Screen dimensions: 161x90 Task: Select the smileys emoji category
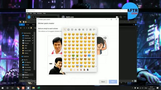(68, 29)
